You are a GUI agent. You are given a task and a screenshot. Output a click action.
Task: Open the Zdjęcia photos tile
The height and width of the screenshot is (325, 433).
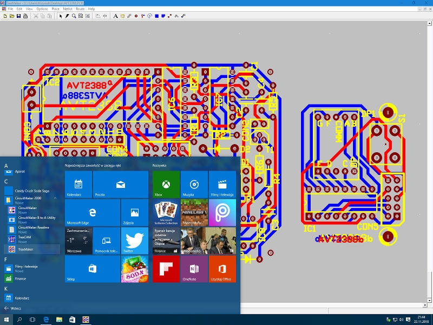click(x=134, y=212)
